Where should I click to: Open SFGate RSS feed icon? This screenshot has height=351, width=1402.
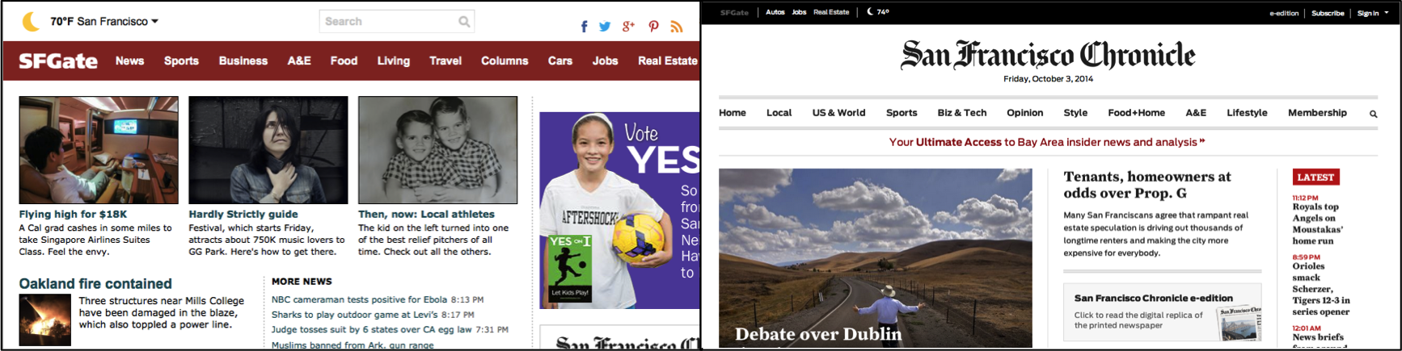677,27
